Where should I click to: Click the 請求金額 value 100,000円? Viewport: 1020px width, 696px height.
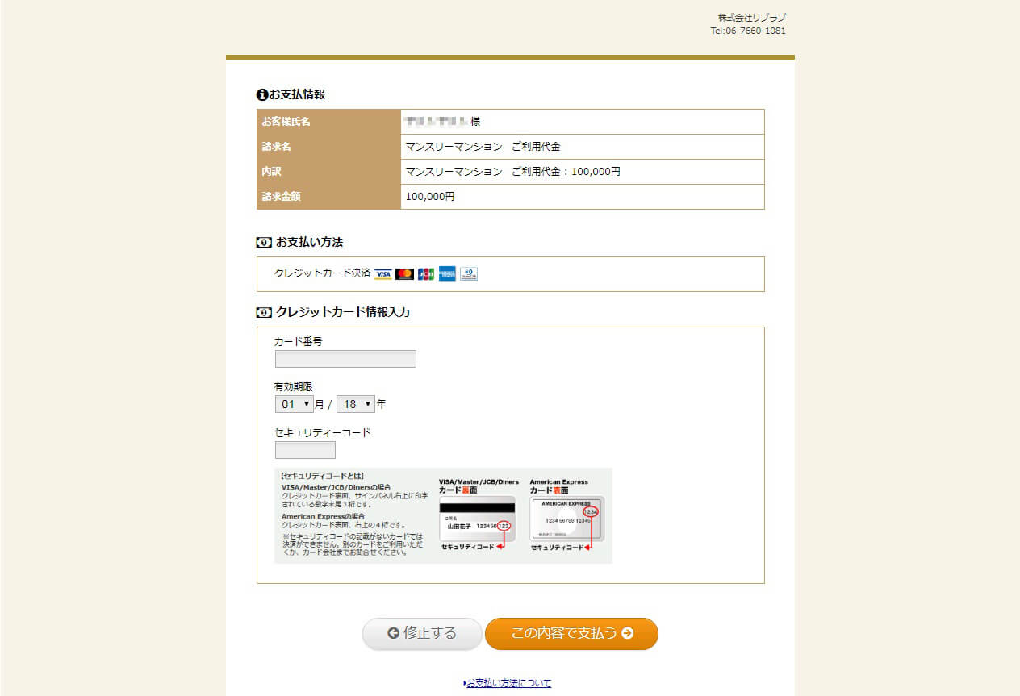(x=430, y=197)
